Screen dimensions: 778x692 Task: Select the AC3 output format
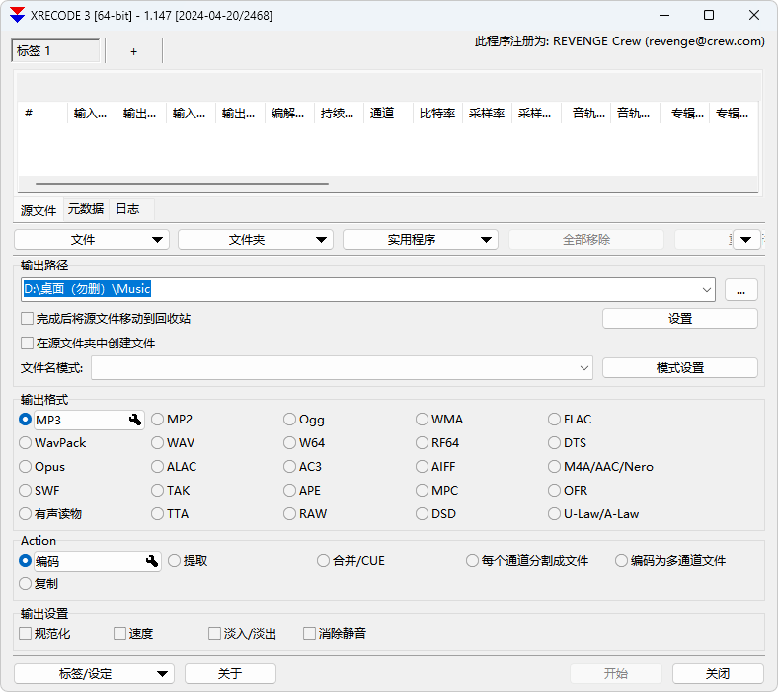[x=303, y=467]
